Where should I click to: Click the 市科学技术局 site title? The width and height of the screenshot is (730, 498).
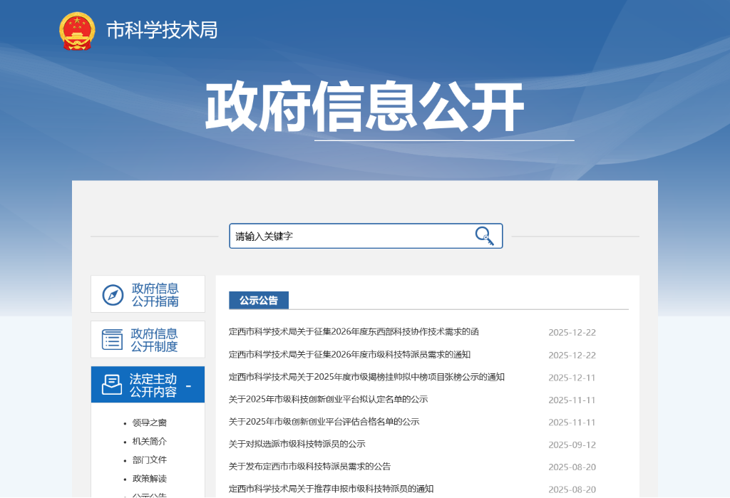coord(162,30)
